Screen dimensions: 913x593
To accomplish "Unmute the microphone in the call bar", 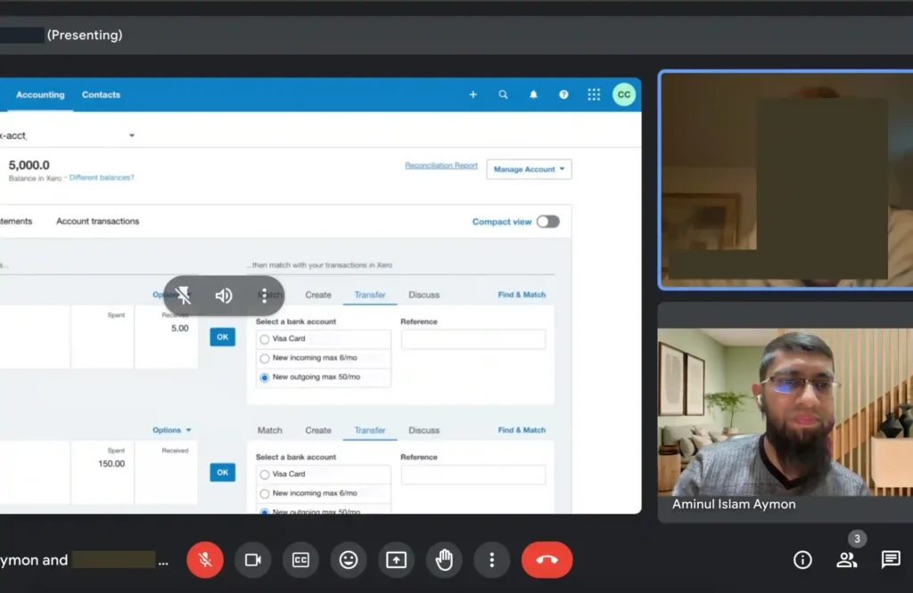I will pos(205,560).
